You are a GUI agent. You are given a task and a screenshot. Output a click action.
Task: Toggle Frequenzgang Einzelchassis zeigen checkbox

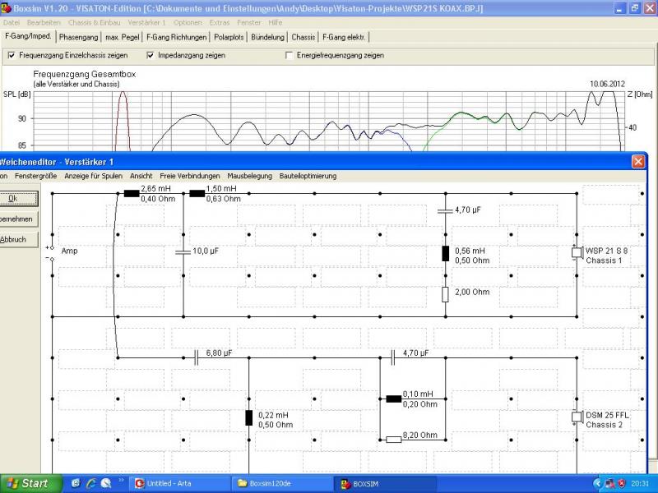(x=12, y=55)
